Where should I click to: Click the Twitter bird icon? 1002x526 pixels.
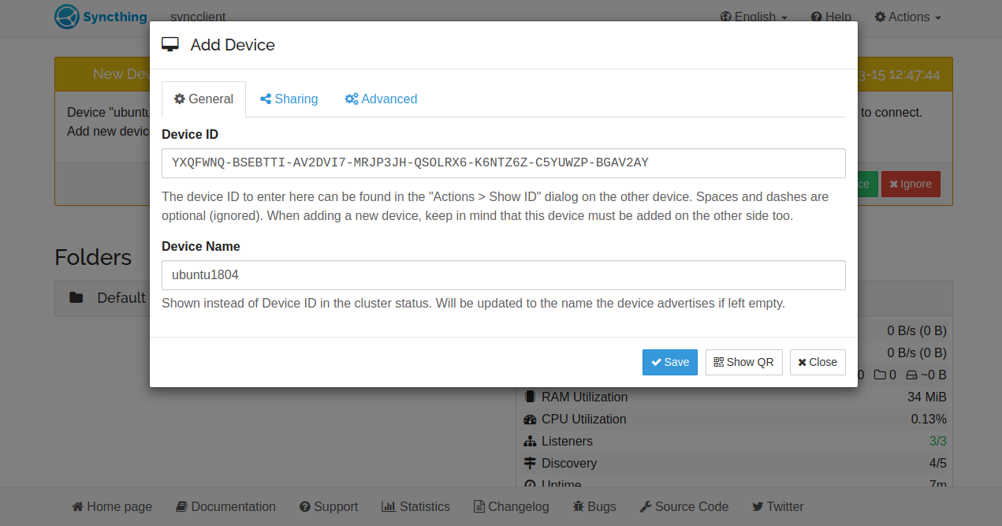pyautogui.click(x=758, y=507)
